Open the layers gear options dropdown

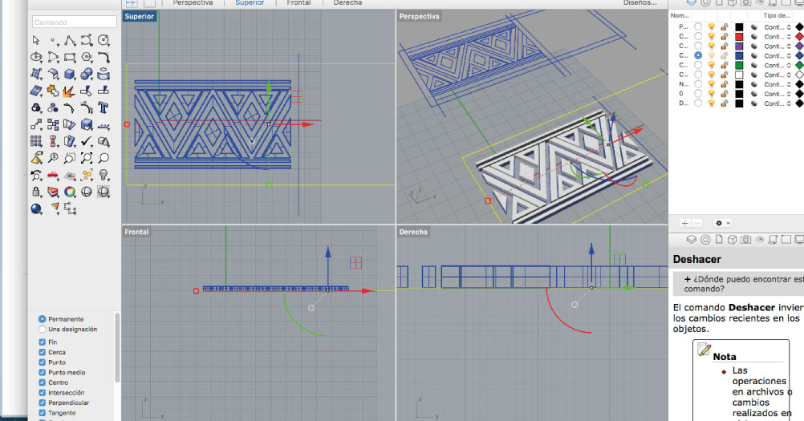[722, 223]
